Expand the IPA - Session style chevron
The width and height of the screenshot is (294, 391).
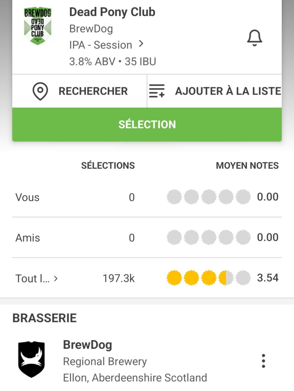tap(141, 44)
